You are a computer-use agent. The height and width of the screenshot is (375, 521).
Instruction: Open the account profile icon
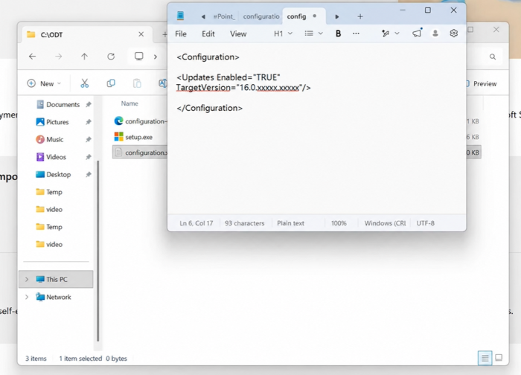(435, 33)
